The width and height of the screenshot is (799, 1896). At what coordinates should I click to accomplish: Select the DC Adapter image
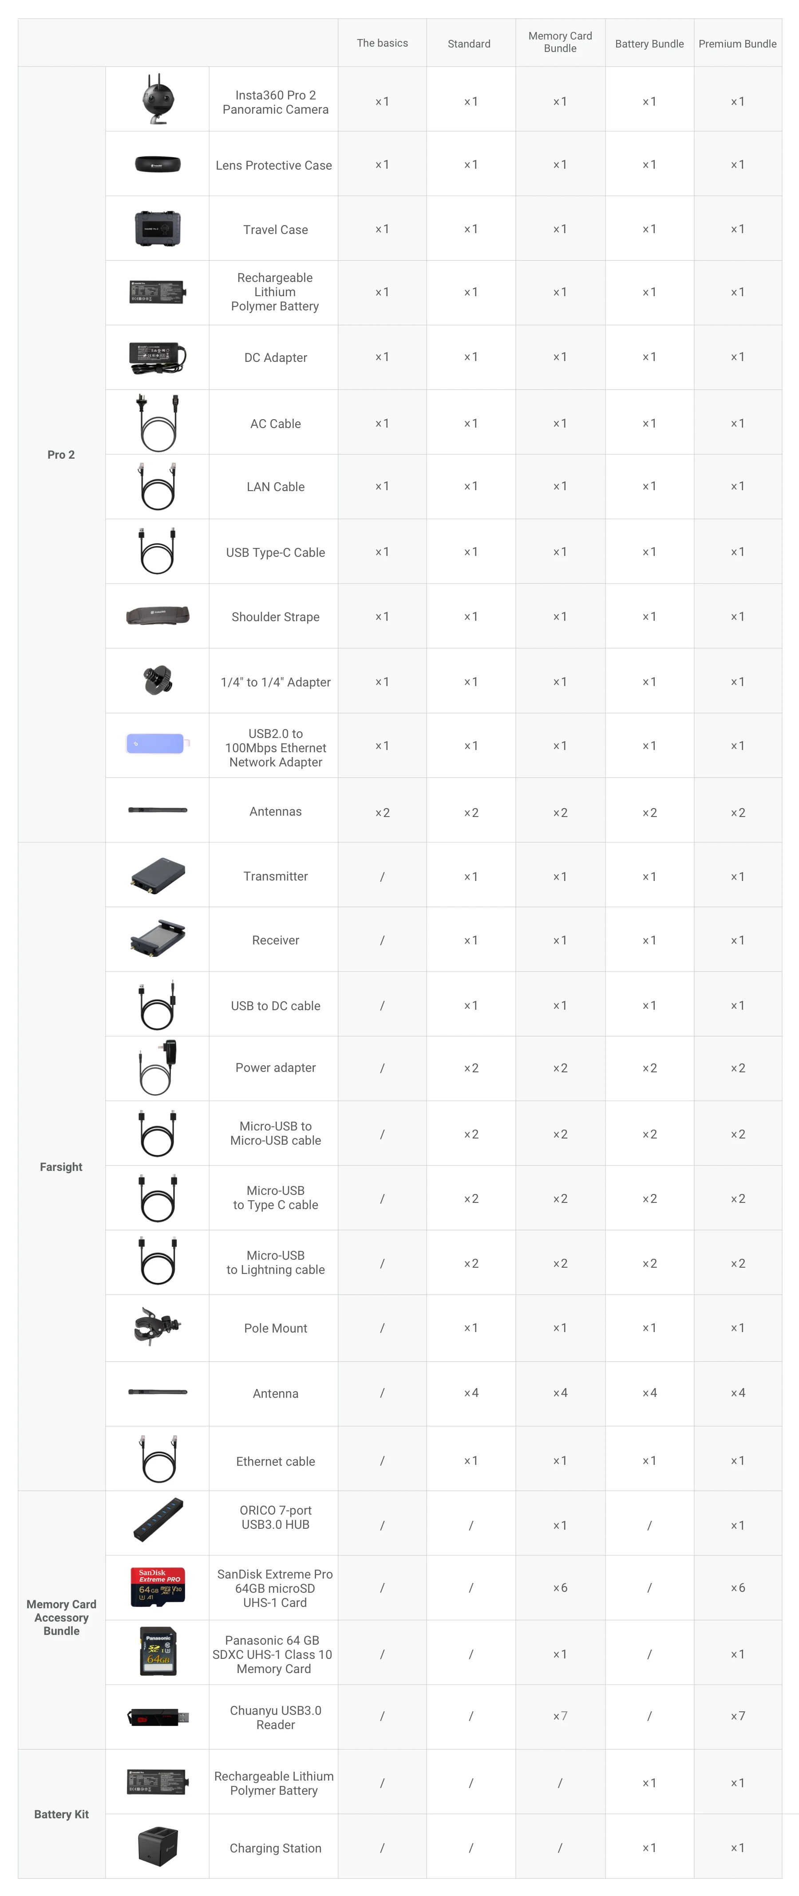(158, 357)
